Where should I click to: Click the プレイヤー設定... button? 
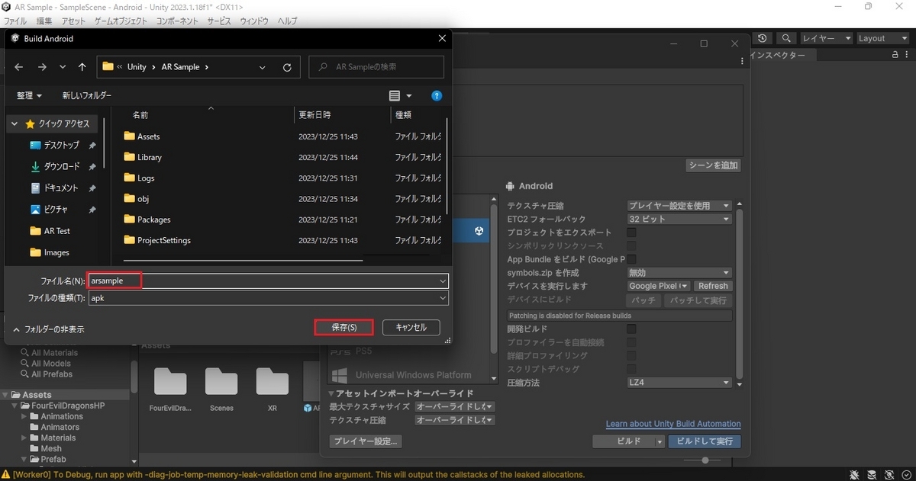(366, 441)
